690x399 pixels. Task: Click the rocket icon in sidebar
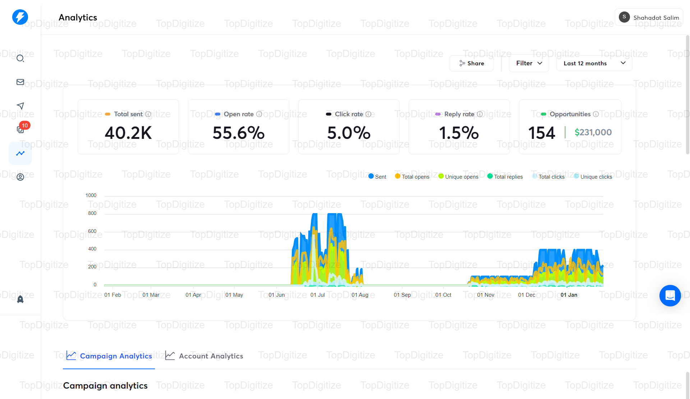[x=20, y=299]
